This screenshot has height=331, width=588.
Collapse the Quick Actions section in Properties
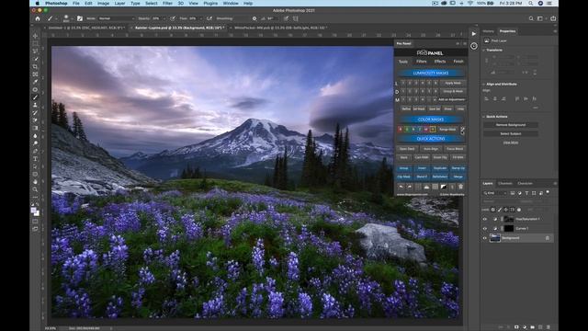tap(484, 117)
